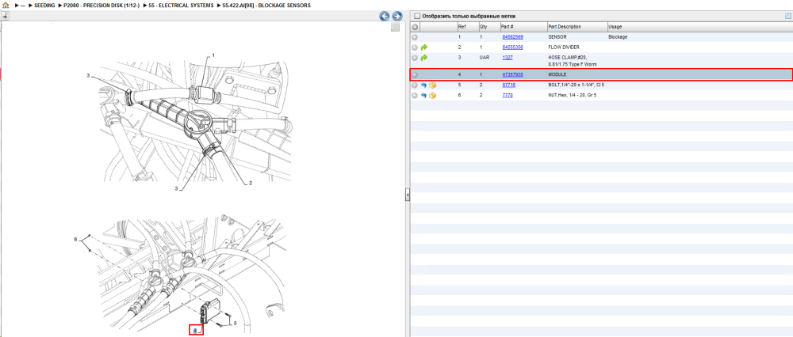Click the circle icon for MODULE row
The image size is (793, 337).
(x=415, y=74)
